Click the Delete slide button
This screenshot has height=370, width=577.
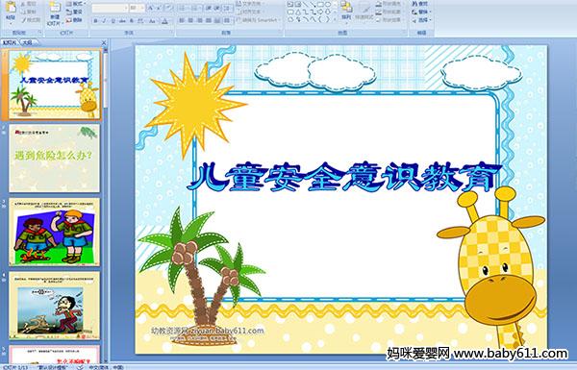(75, 20)
